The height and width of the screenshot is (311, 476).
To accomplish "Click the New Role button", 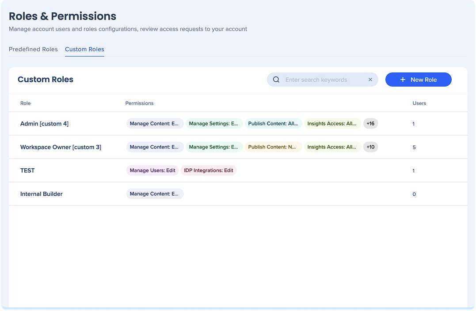I will (x=418, y=80).
